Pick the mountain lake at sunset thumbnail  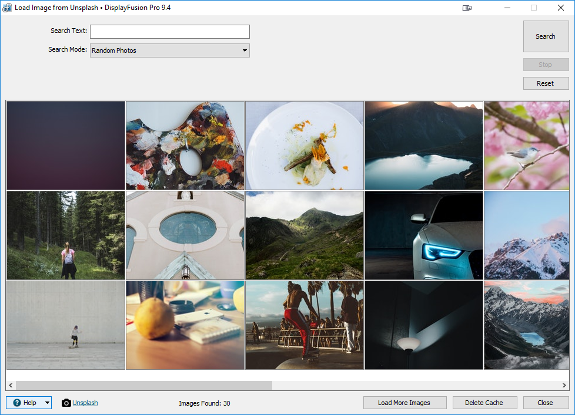pos(423,146)
